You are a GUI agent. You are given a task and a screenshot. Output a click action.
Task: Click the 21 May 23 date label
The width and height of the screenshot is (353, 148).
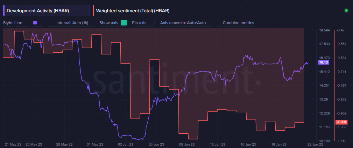click(x=14, y=144)
